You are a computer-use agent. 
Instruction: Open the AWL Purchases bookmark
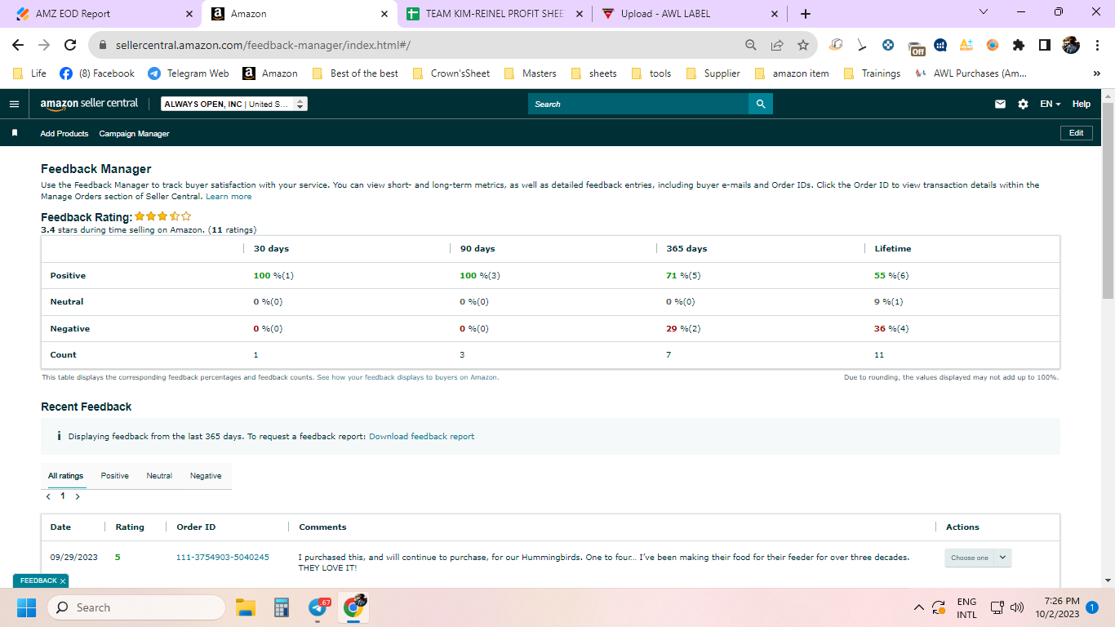click(x=971, y=73)
